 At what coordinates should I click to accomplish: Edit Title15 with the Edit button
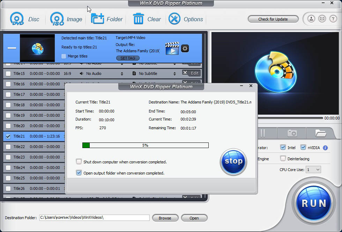(x=191, y=73)
